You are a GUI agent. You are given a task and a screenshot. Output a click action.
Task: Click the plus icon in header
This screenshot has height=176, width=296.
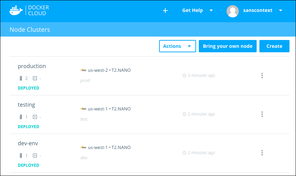(x=165, y=11)
